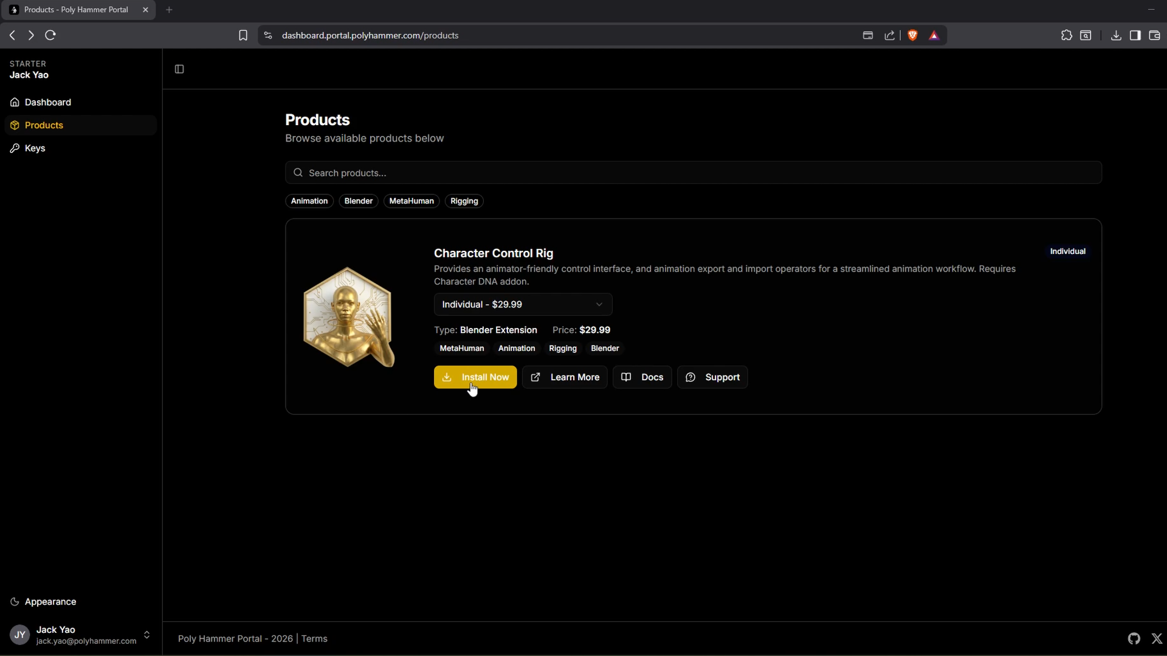Viewport: 1167px width, 656px height.
Task: Open the Learn More link button
Action: coord(565,377)
